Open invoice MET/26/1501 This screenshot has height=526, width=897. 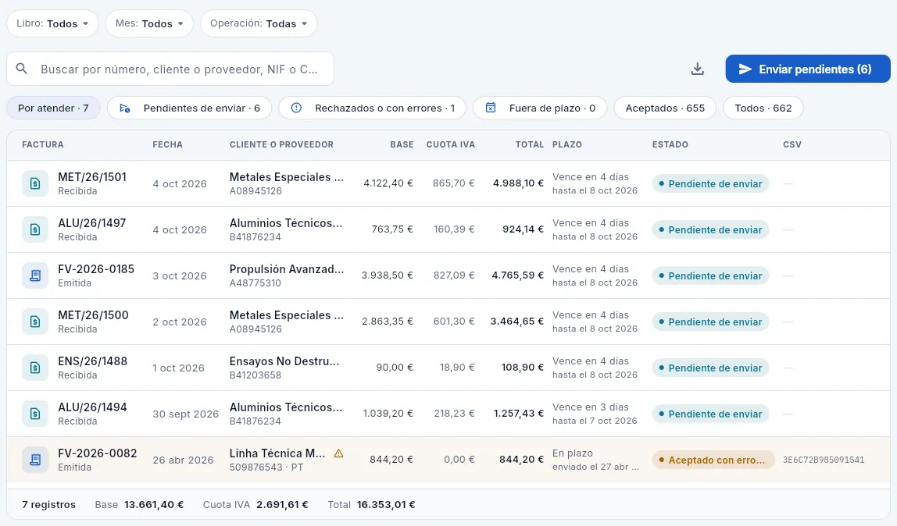pyautogui.click(x=92, y=177)
